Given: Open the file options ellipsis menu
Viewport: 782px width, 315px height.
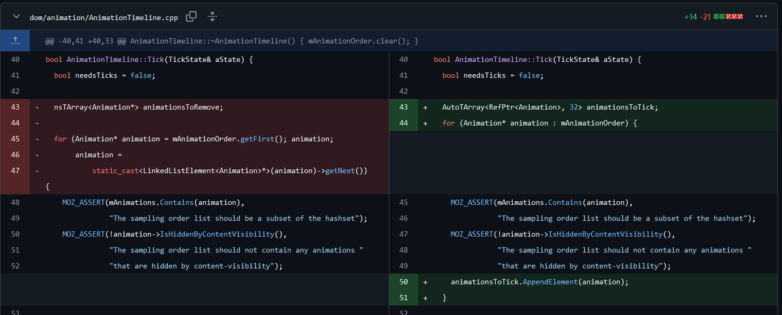Looking at the screenshot, I should 762,16.
